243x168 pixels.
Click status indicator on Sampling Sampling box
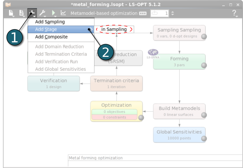[204, 37]
